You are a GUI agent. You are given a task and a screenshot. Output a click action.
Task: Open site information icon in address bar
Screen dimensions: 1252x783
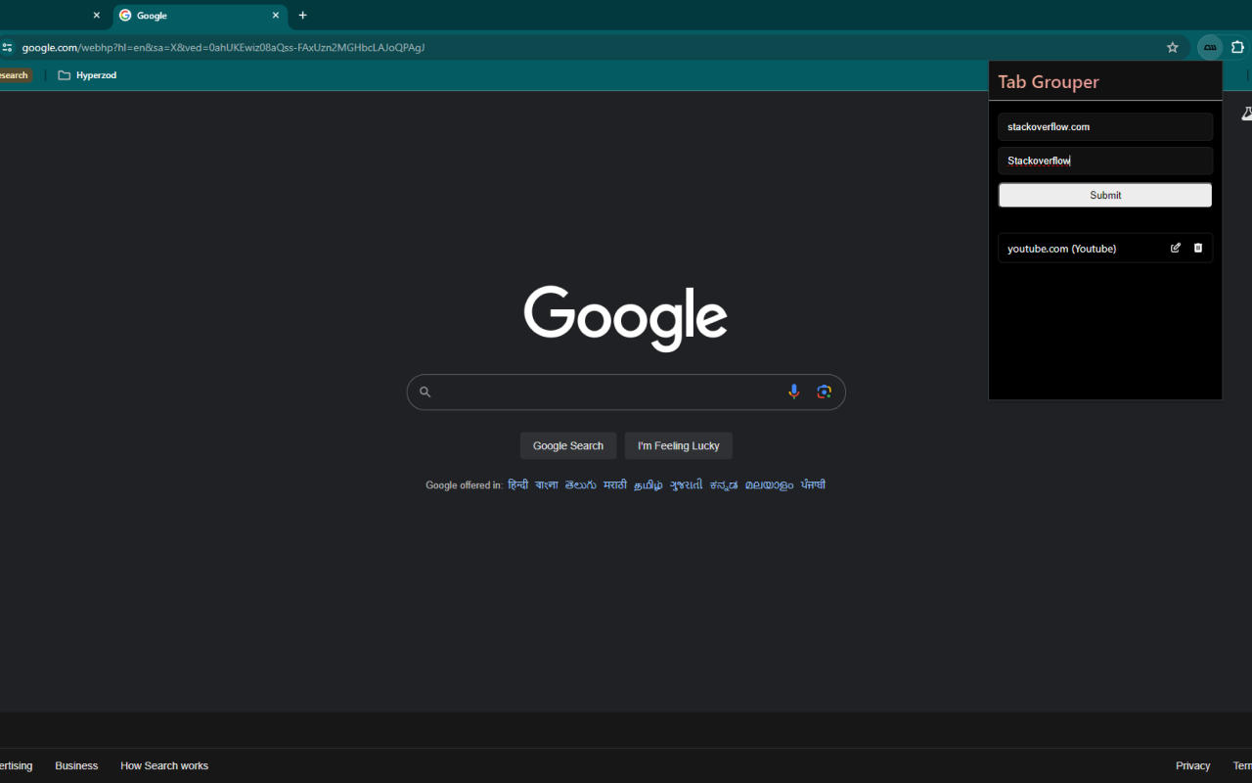7,47
